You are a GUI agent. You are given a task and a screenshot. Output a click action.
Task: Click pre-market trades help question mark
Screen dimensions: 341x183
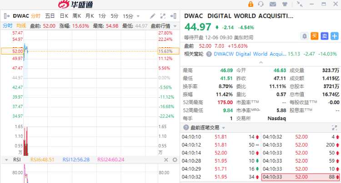tap(186, 128)
